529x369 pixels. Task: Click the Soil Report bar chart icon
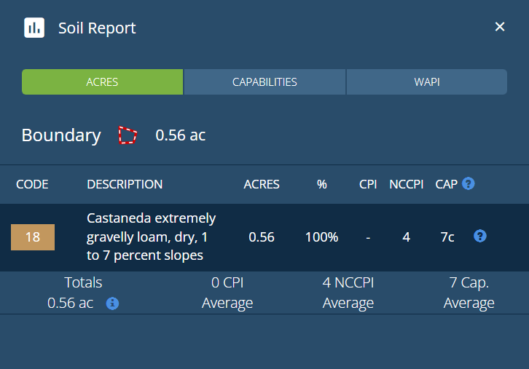click(x=34, y=28)
